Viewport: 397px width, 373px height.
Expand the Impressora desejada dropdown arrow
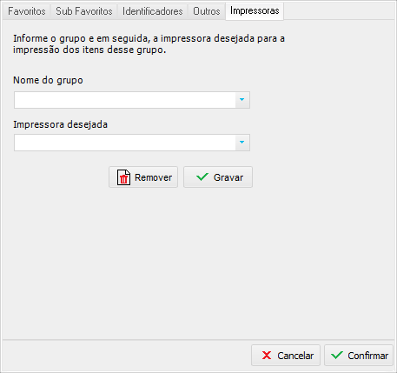[x=242, y=143]
